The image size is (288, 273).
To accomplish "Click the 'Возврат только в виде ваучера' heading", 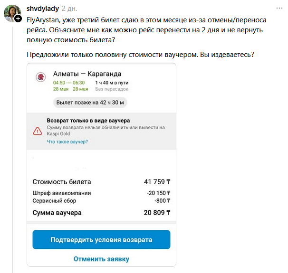I will coord(88,121).
